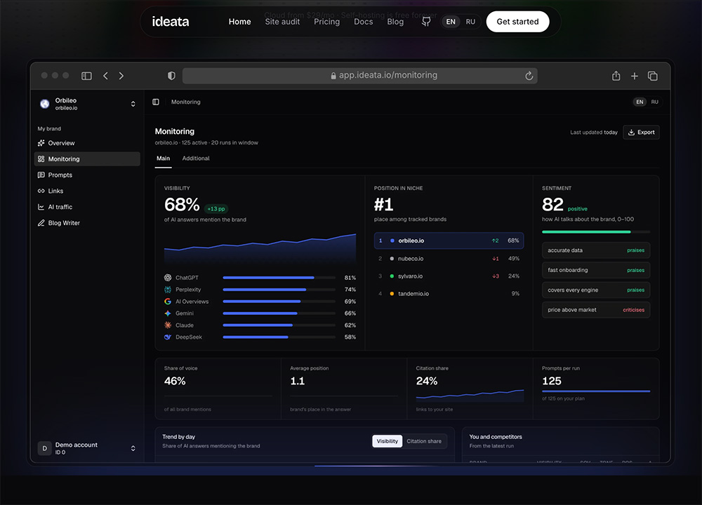This screenshot has height=505, width=702.
Task: Click the Overview sparkle icon
Action: click(41, 143)
